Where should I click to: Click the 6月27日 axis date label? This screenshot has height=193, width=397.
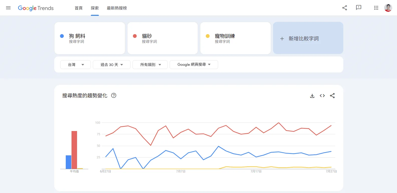pos(105,171)
